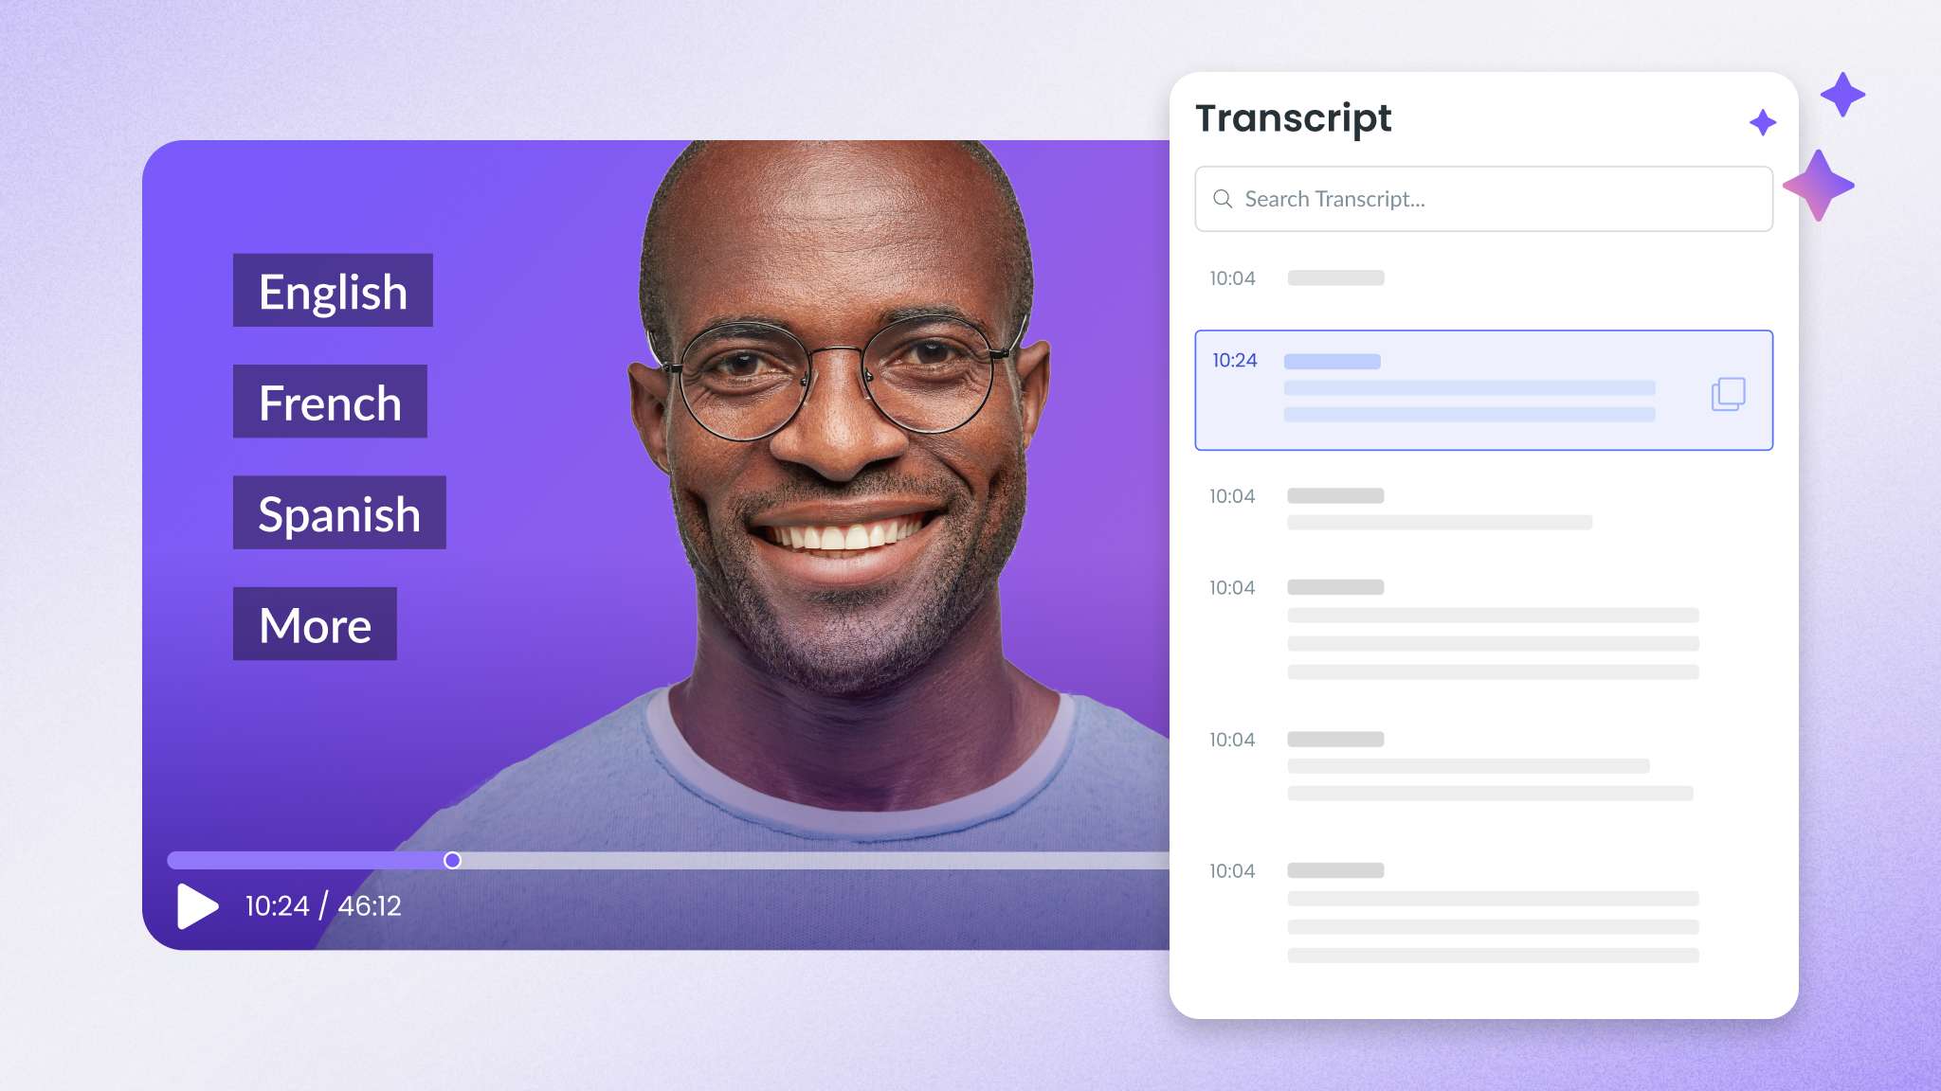Select the French language option
The image size is (1941, 1091).
(x=331, y=401)
